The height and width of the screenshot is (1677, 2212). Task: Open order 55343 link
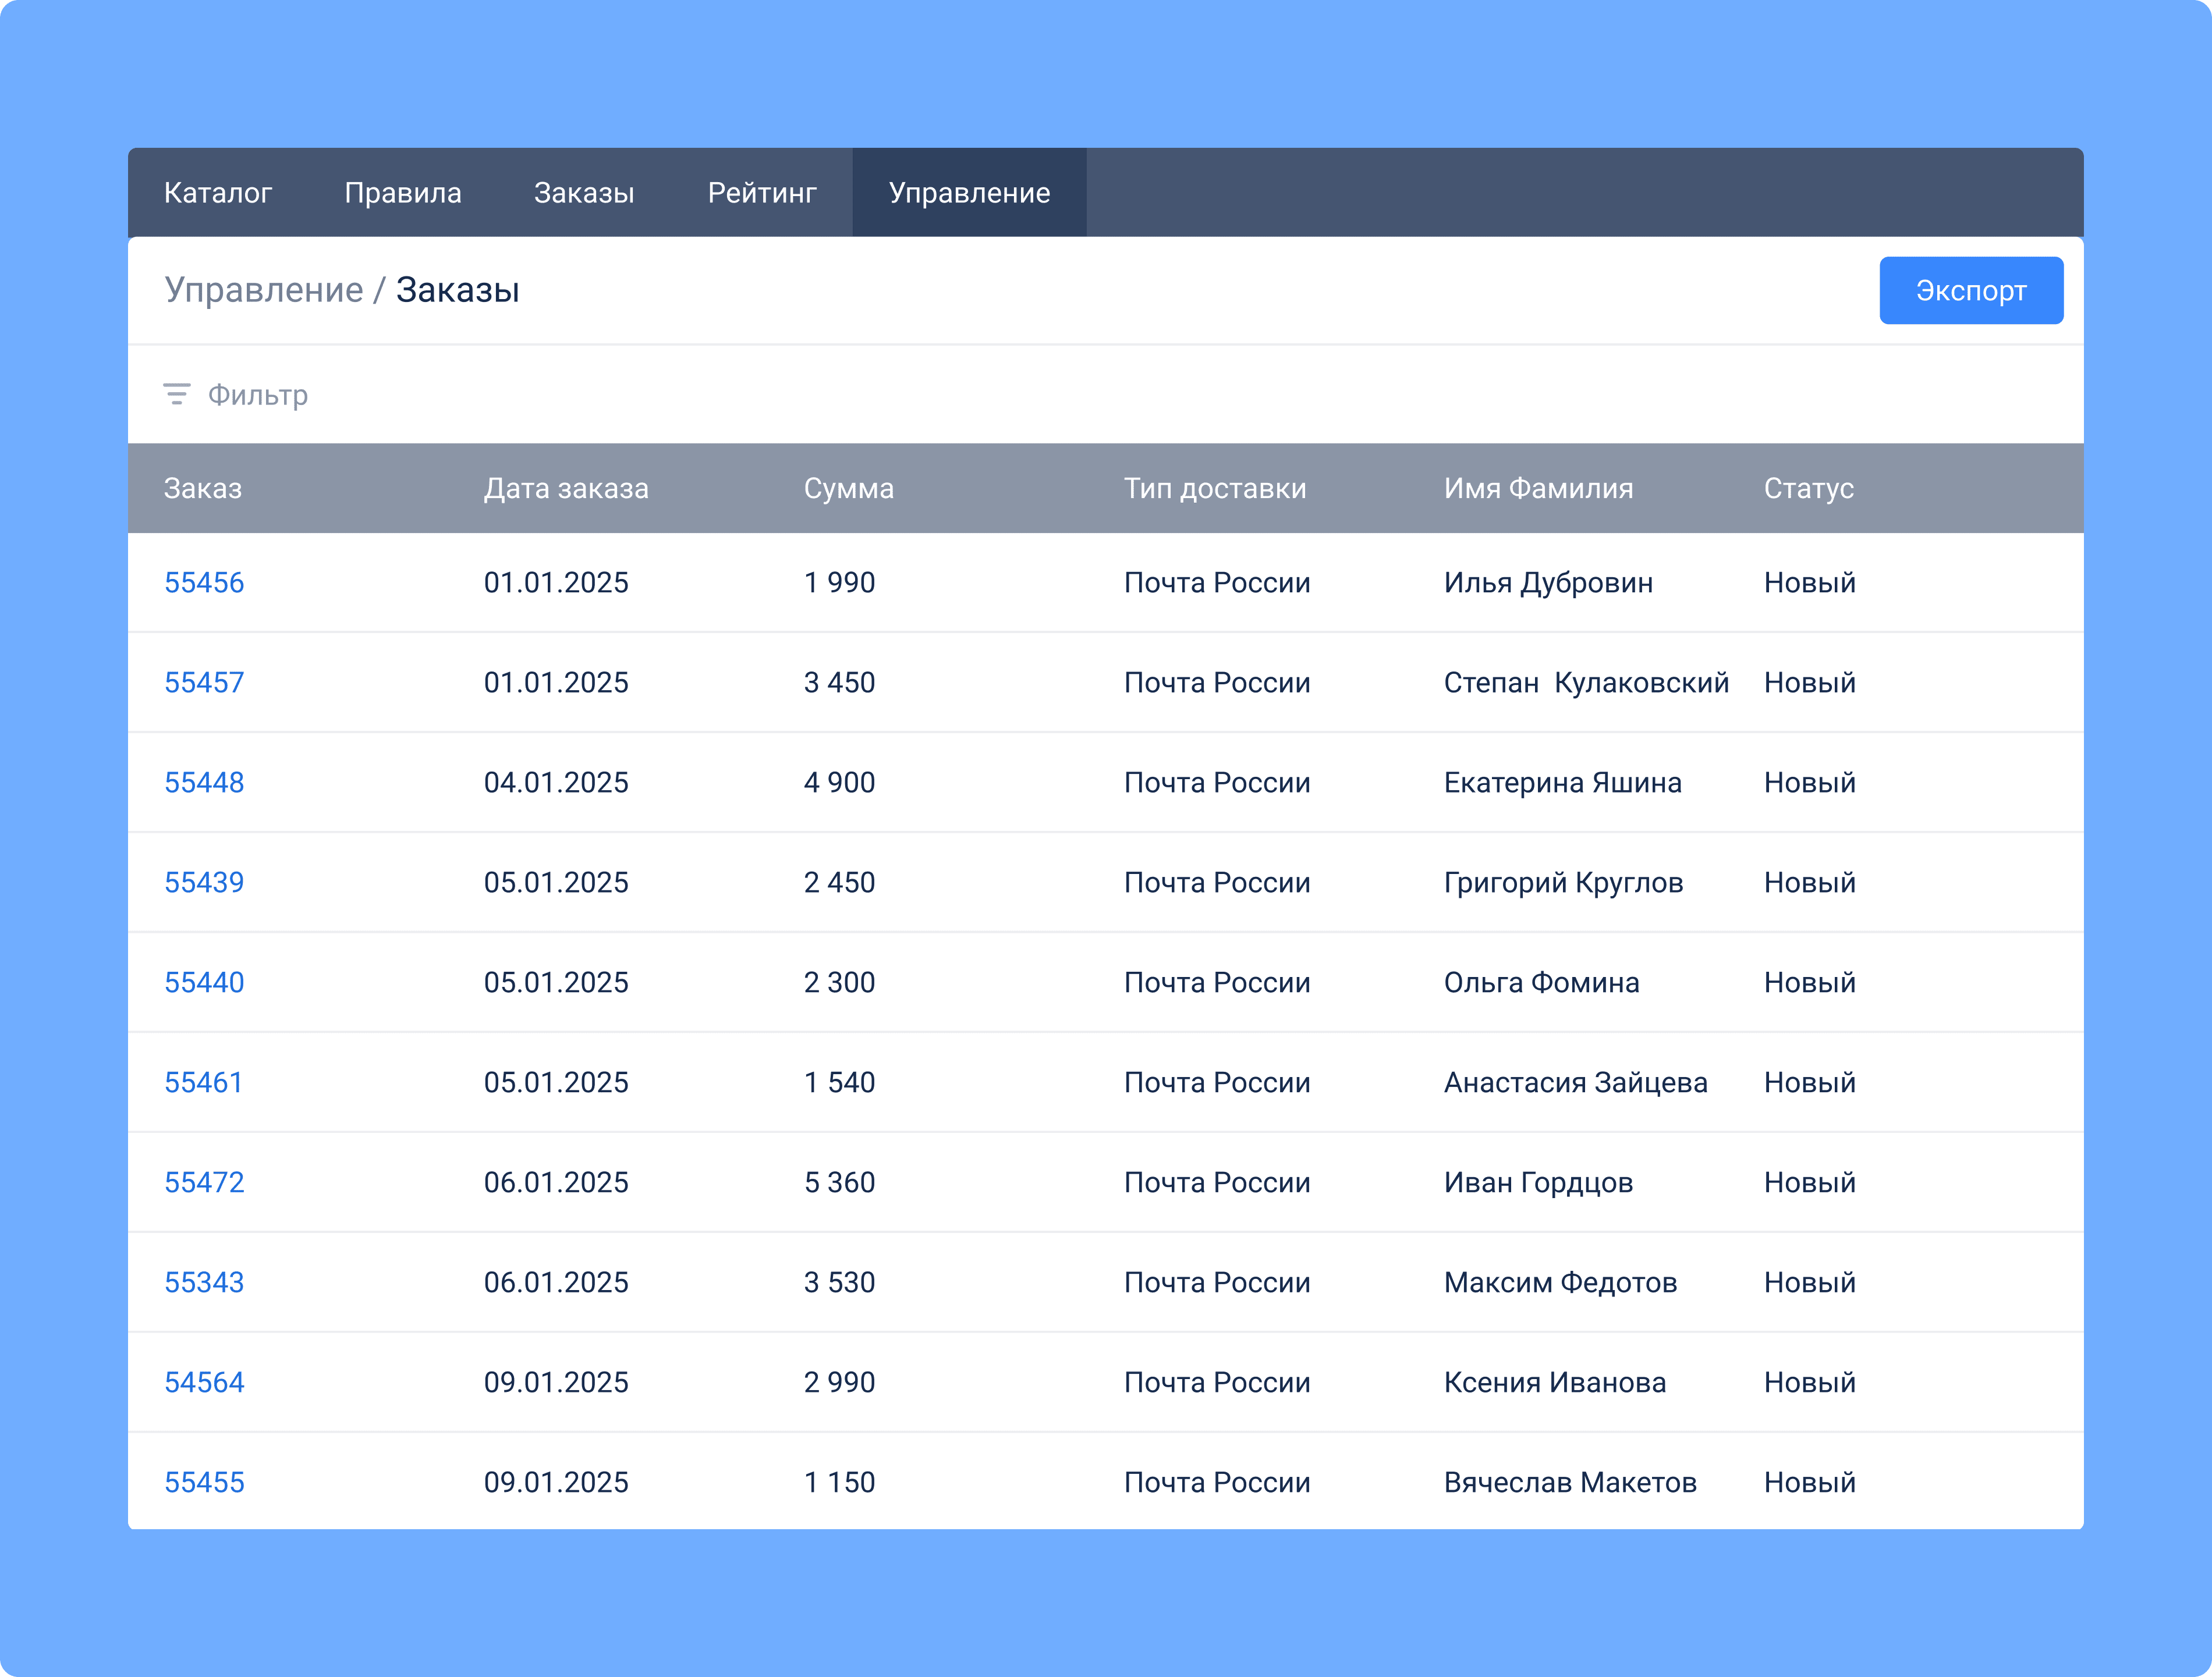click(x=204, y=1282)
